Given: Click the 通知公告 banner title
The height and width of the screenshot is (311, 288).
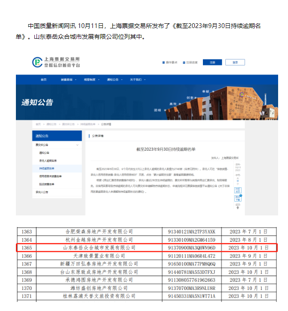Looking at the screenshot, I should pos(37,103).
